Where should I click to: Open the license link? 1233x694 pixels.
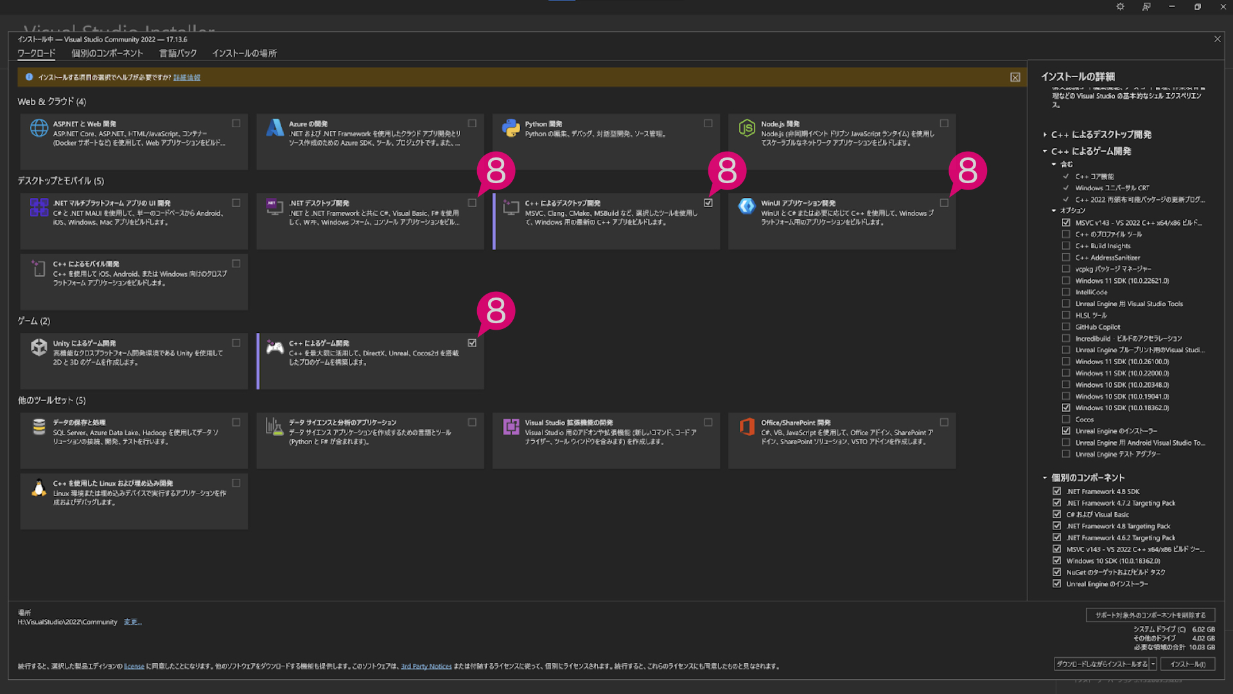tap(134, 666)
